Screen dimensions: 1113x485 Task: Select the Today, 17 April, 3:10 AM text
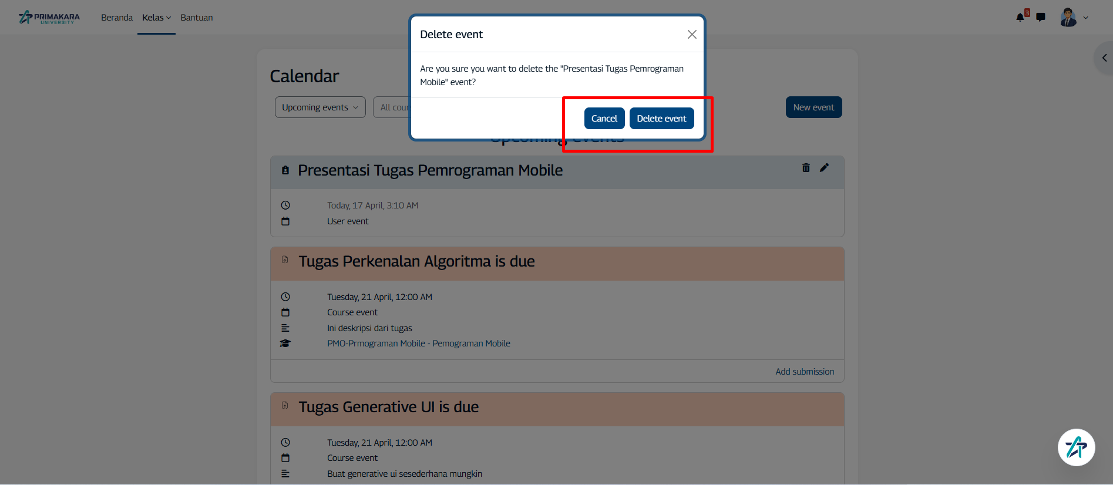tap(372, 206)
